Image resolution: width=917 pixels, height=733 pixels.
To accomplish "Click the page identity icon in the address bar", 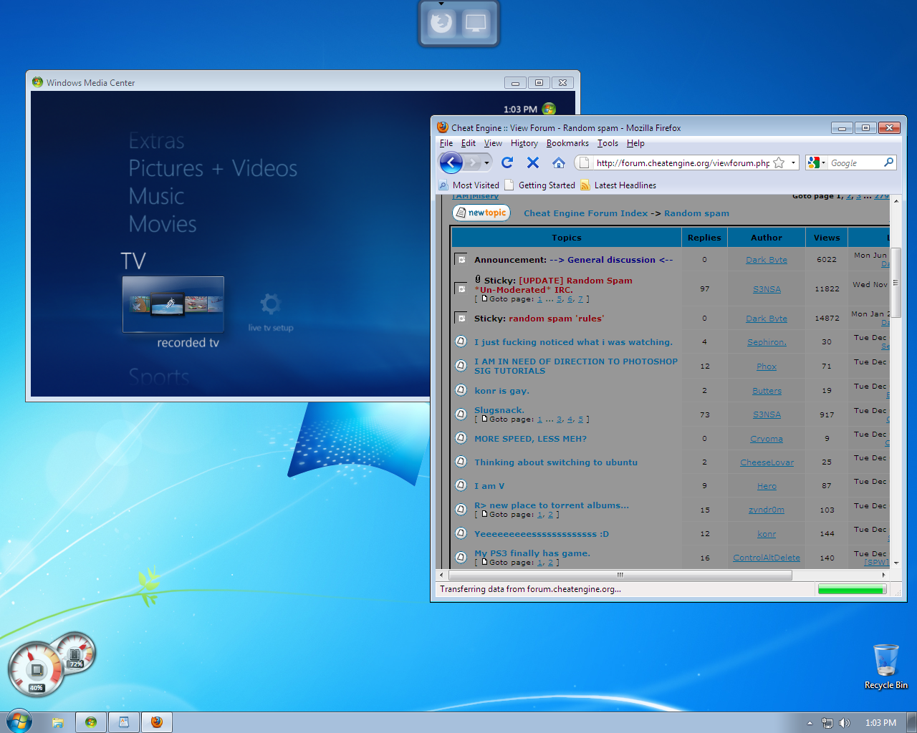I will click(x=584, y=162).
